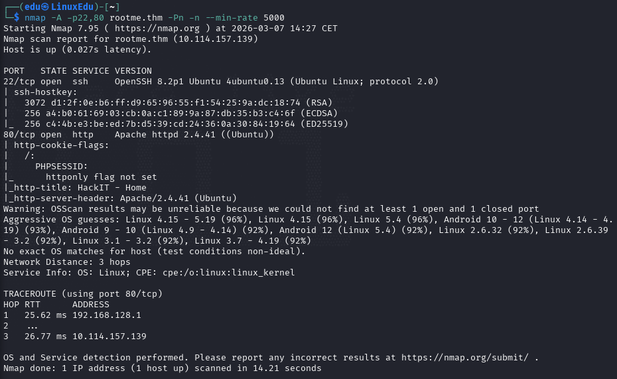Click the Network Distance: 3 hops line
Image resolution: width=617 pixels, height=379 pixels.
pos(67,262)
